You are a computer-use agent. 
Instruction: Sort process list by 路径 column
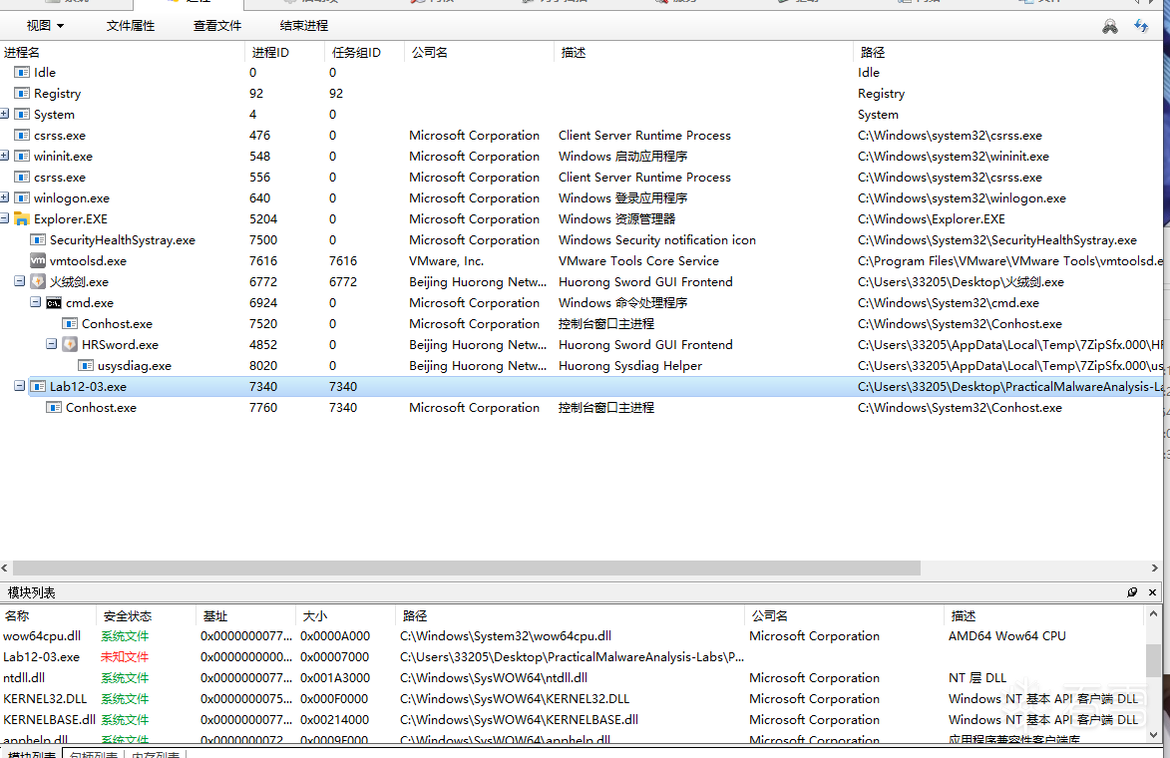click(x=1007, y=52)
